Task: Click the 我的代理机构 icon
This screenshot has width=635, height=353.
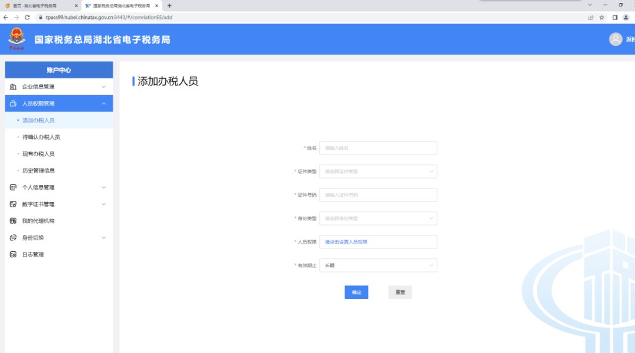Action: click(13, 221)
